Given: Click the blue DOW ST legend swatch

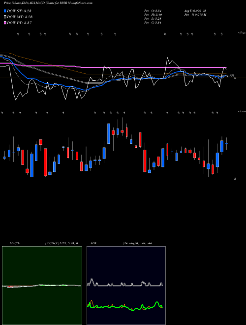Looking at the screenshot, I should (x=5, y=11).
